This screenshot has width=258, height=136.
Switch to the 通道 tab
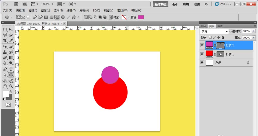tap(220, 26)
